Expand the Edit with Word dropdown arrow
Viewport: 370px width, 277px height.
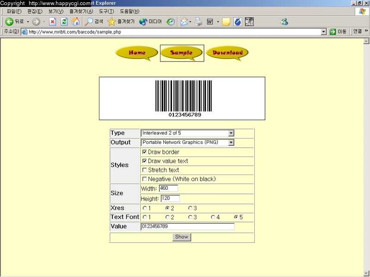click(x=218, y=22)
